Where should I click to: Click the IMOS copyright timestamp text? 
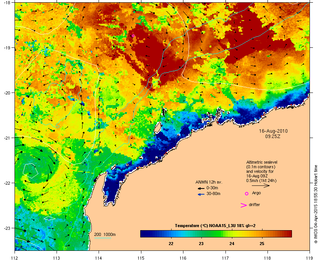pos(316,204)
